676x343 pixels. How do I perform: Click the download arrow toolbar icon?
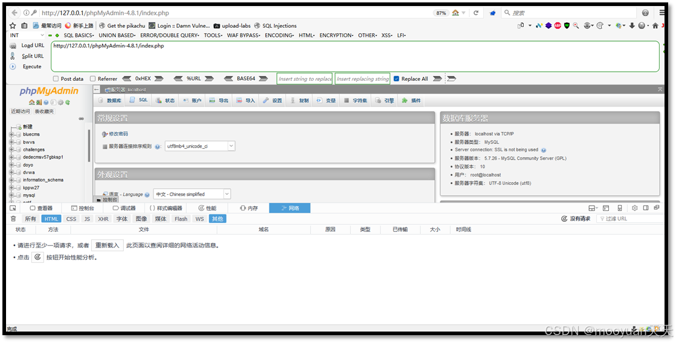click(x=632, y=25)
